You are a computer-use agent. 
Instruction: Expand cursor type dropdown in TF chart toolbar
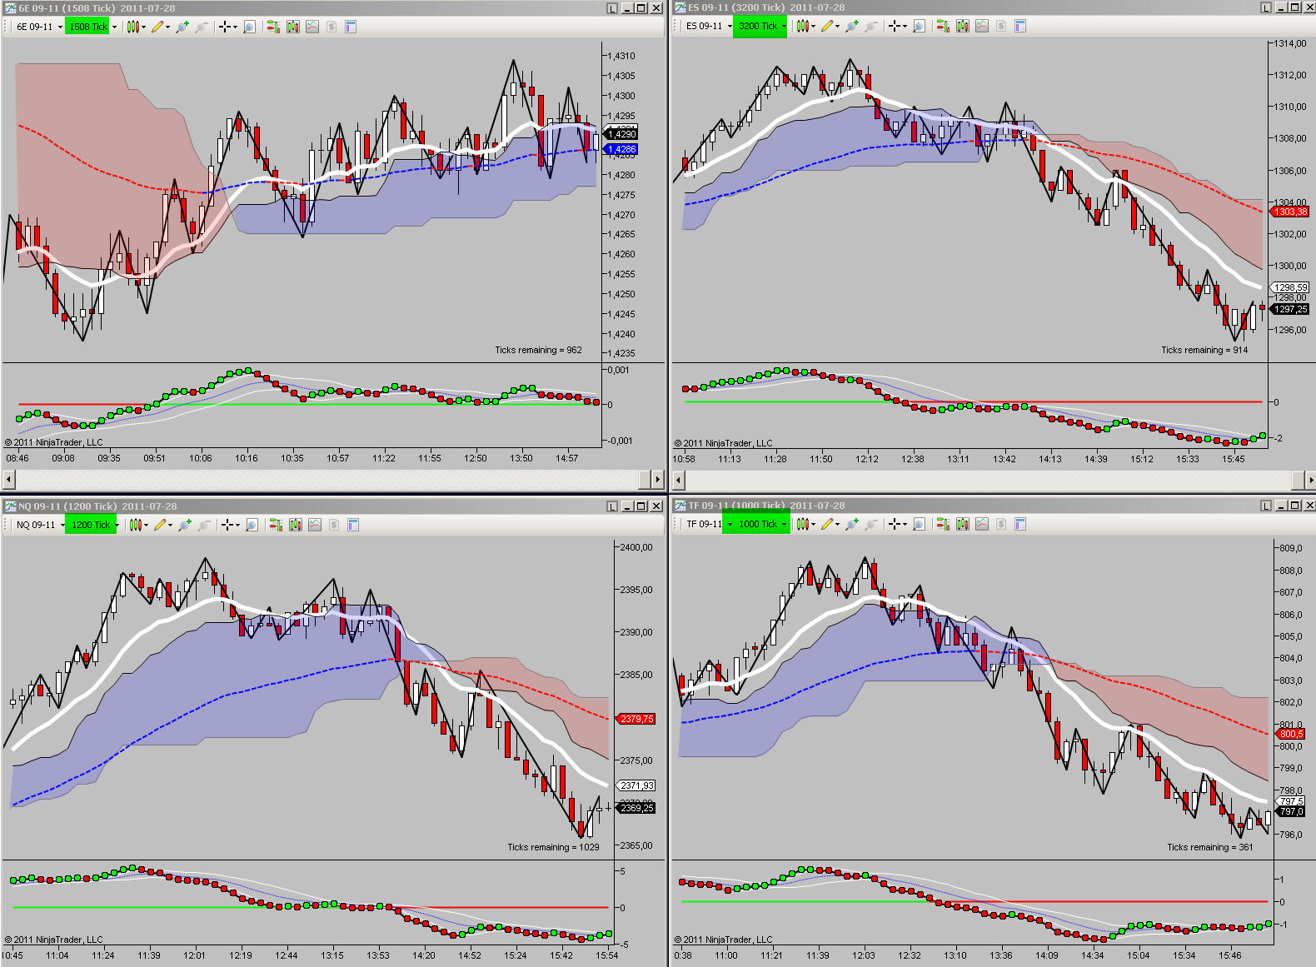[x=905, y=525]
